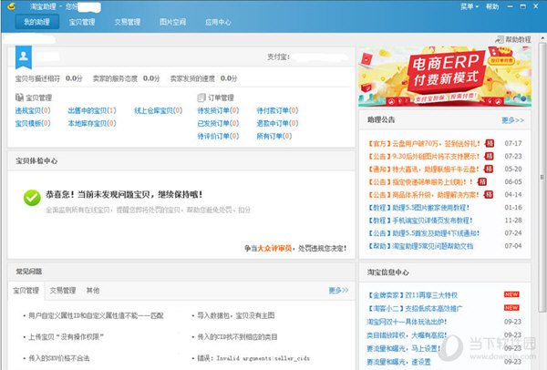547x370 pixels.
Task: Open announcement 商品体系升级 助理解决方案
Action: click(x=424, y=195)
